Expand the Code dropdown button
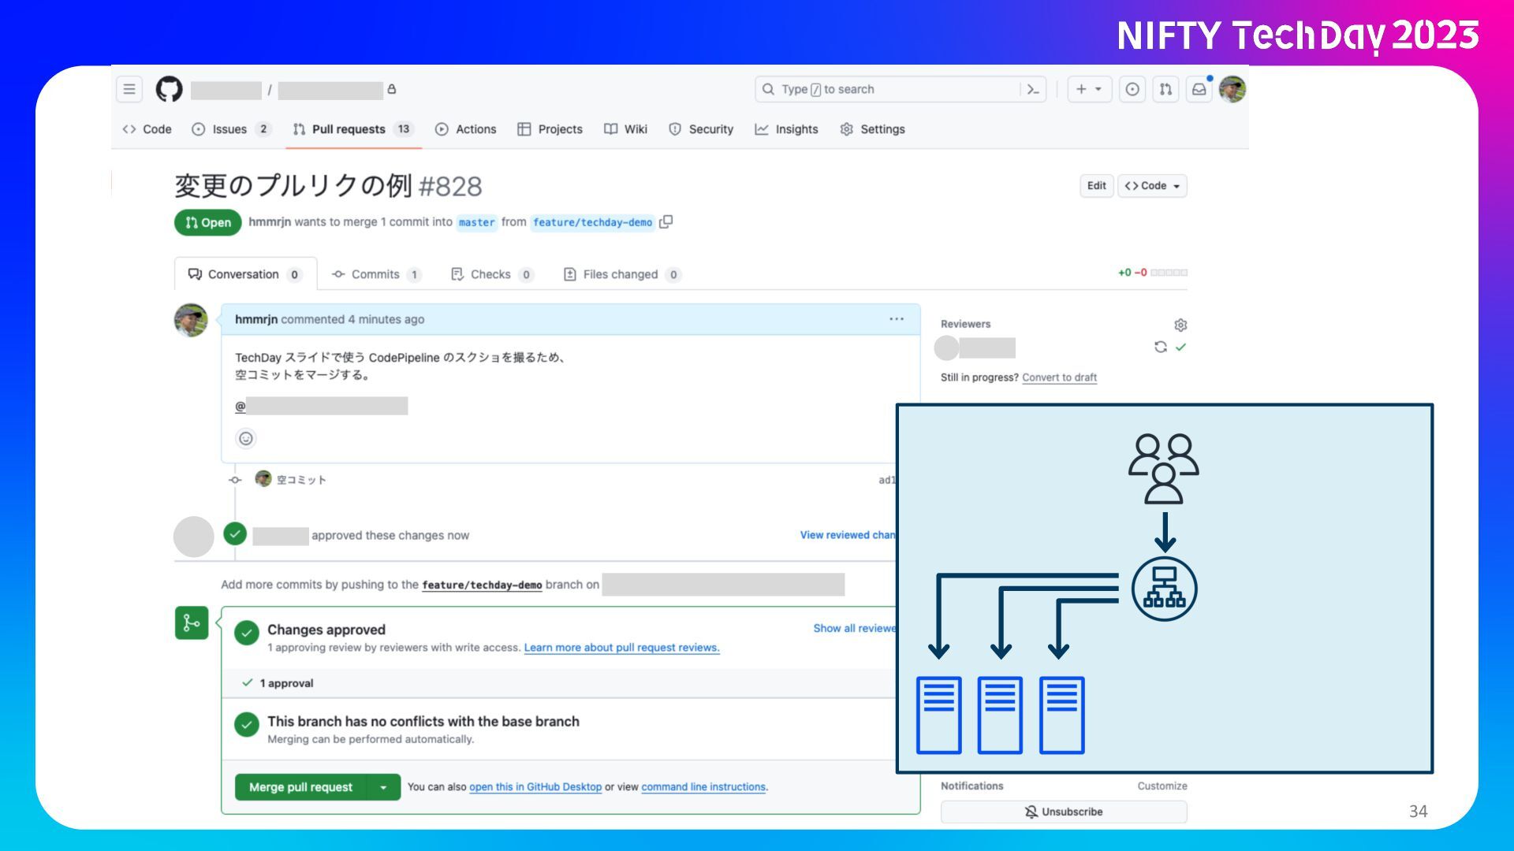The image size is (1514, 851). pyautogui.click(x=1152, y=186)
